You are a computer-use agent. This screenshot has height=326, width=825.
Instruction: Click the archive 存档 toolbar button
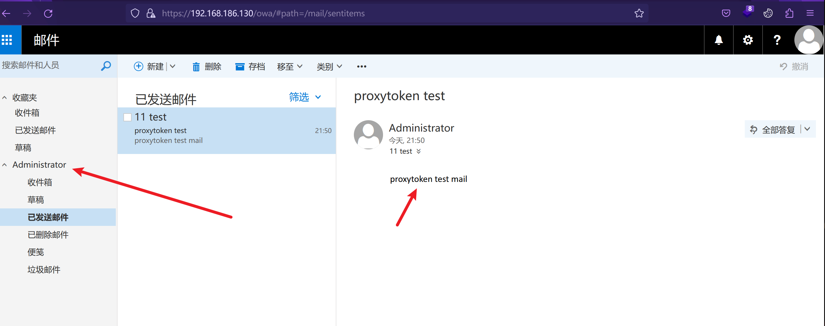click(250, 66)
